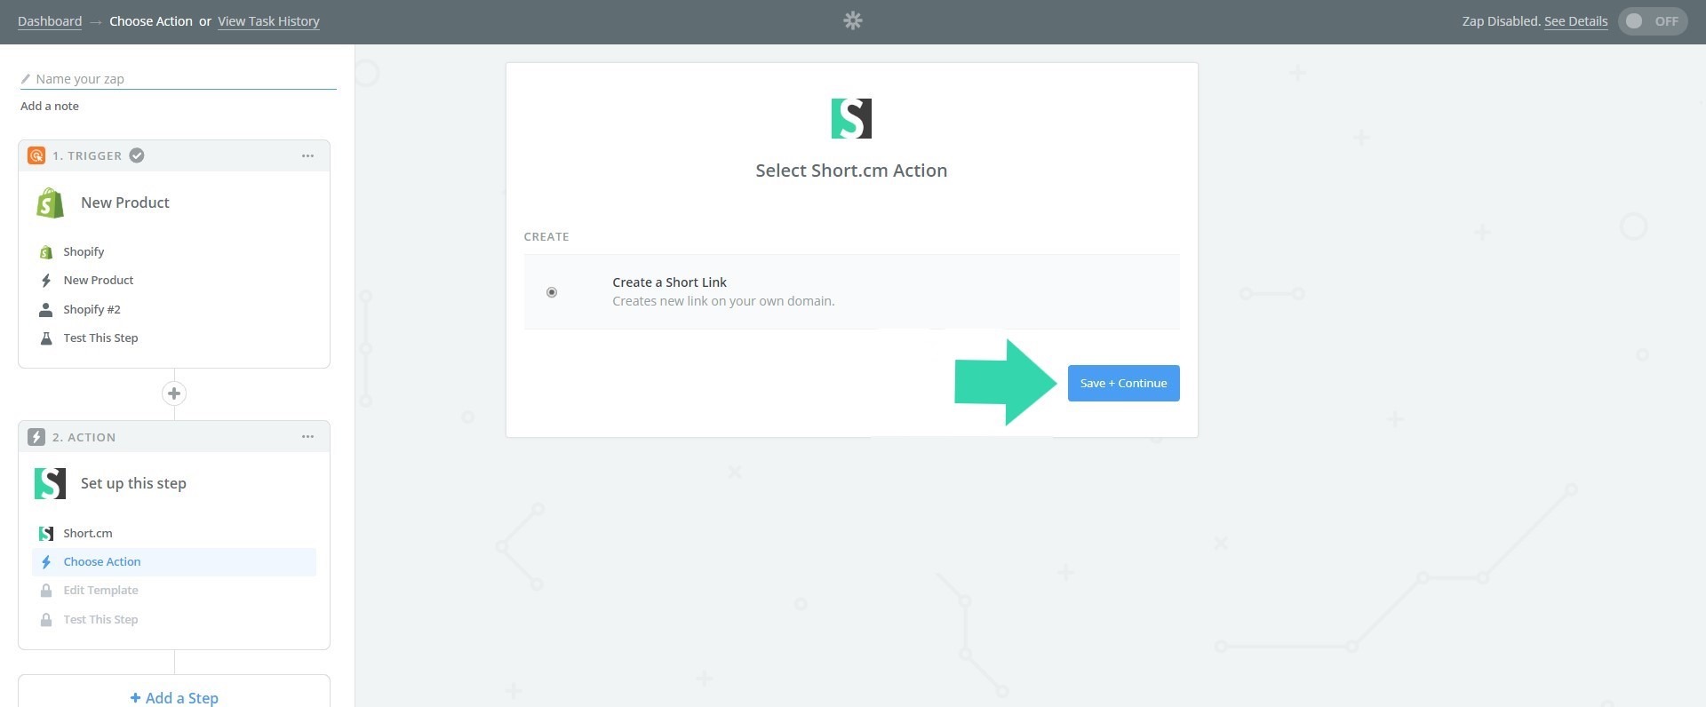Open the Action step three-dot menu
The width and height of the screenshot is (1706, 707).
(307, 437)
